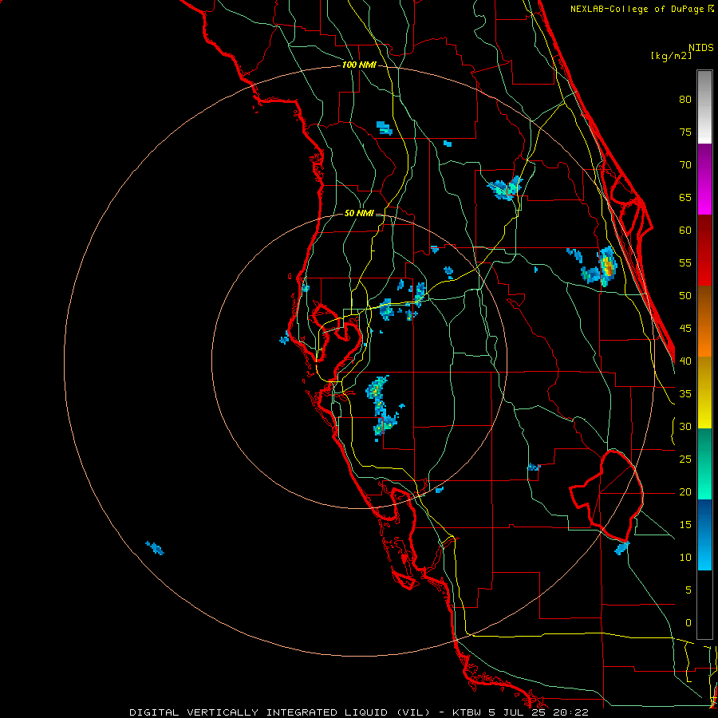Select the 100 NMI range ring label
The height and width of the screenshot is (718, 718).
[x=359, y=65]
